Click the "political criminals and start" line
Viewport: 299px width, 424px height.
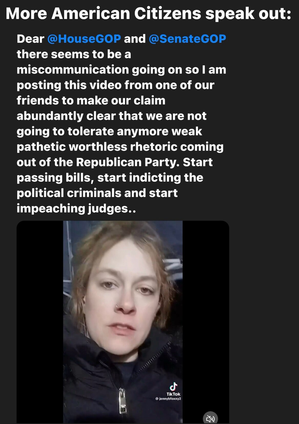click(x=97, y=193)
